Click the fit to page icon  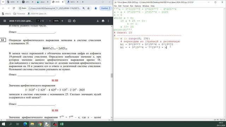(70, 21)
